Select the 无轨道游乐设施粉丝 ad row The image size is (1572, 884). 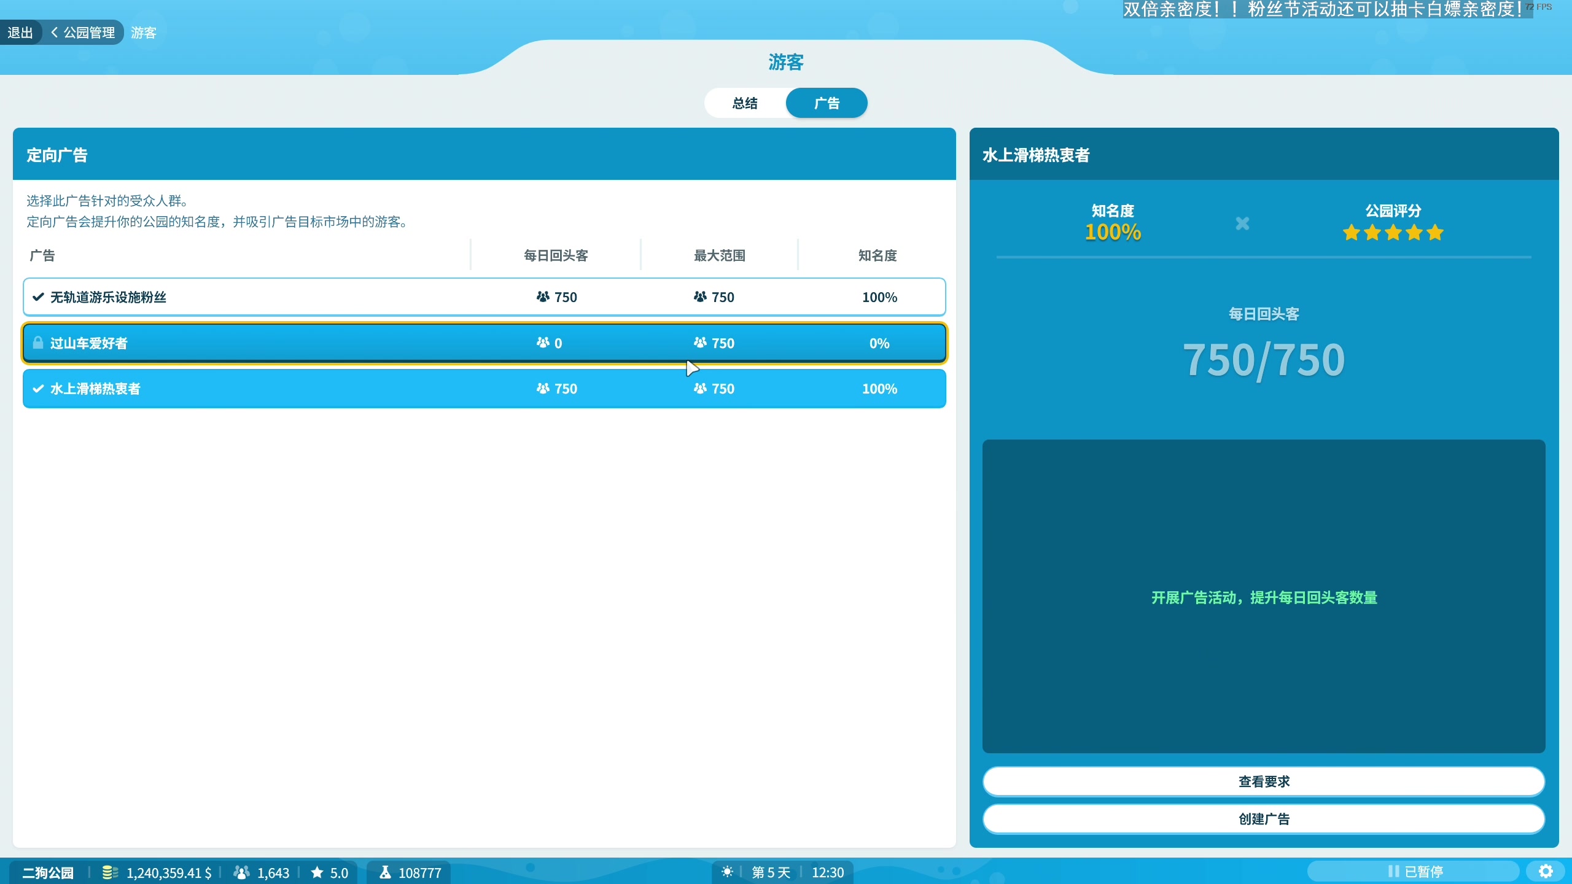click(x=484, y=297)
